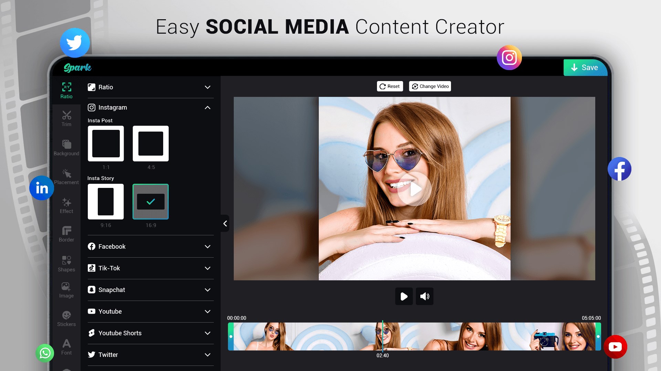Viewport: 661px width, 371px height.
Task: Choose the 9:16 Insta Story ratio
Action: tap(106, 202)
